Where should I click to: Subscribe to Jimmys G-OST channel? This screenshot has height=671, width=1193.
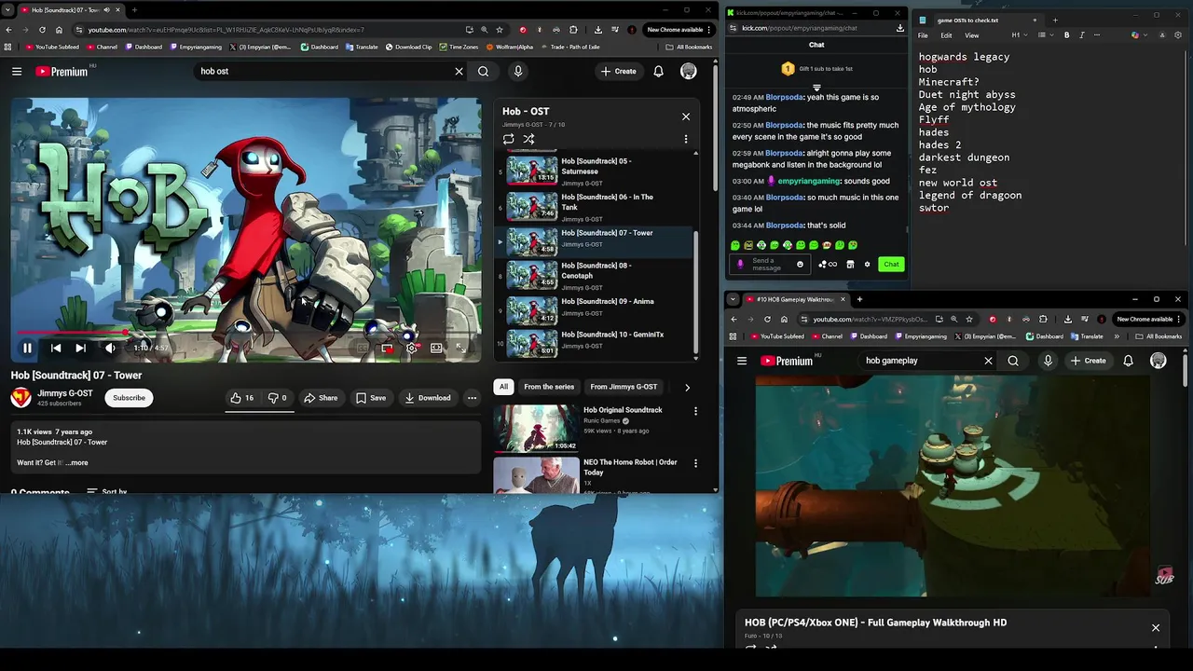[129, 398]
